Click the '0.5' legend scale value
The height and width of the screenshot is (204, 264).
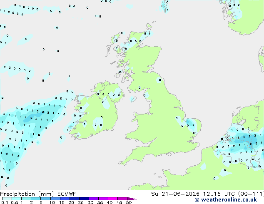(15, 202)
